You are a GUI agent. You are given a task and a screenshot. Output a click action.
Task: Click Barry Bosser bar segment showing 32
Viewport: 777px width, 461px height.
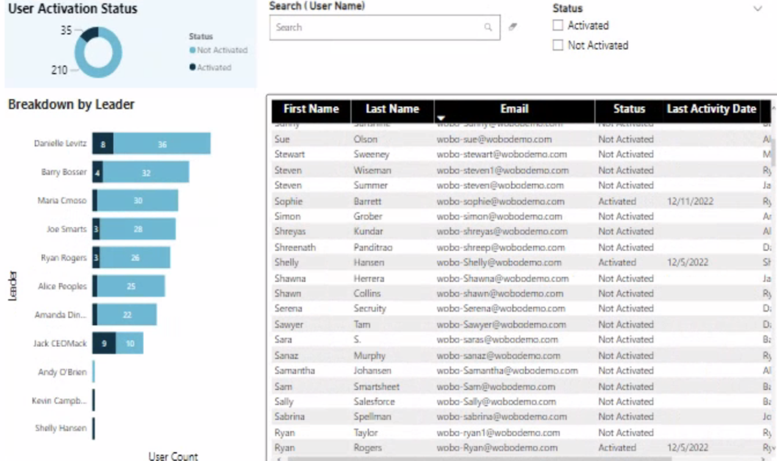[x=146, y=173]
